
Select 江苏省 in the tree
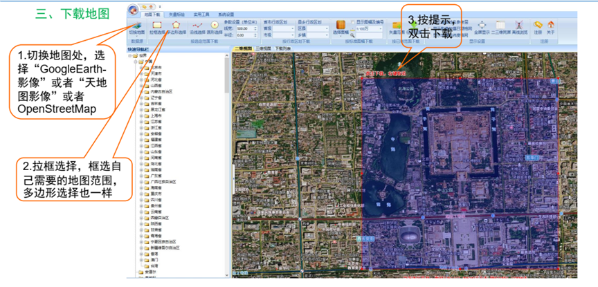156,122
